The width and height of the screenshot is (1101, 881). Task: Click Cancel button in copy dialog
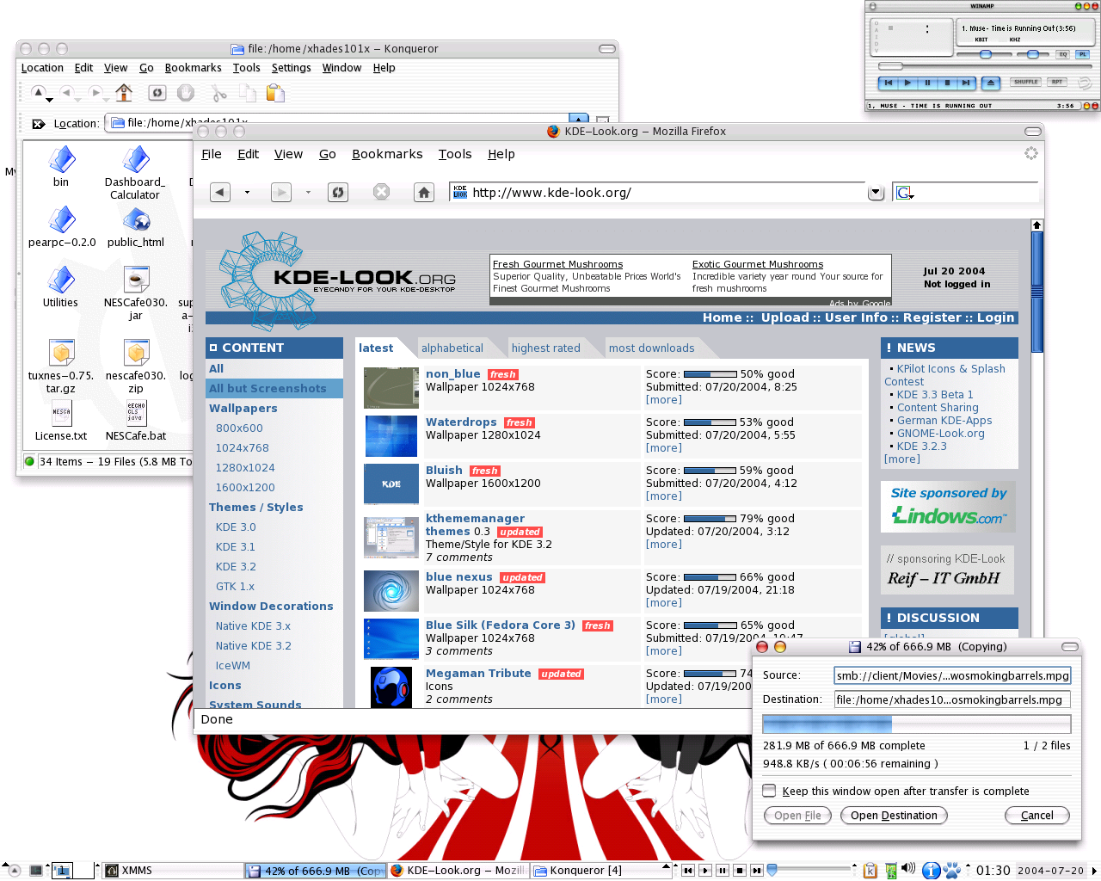[1036, 816]
